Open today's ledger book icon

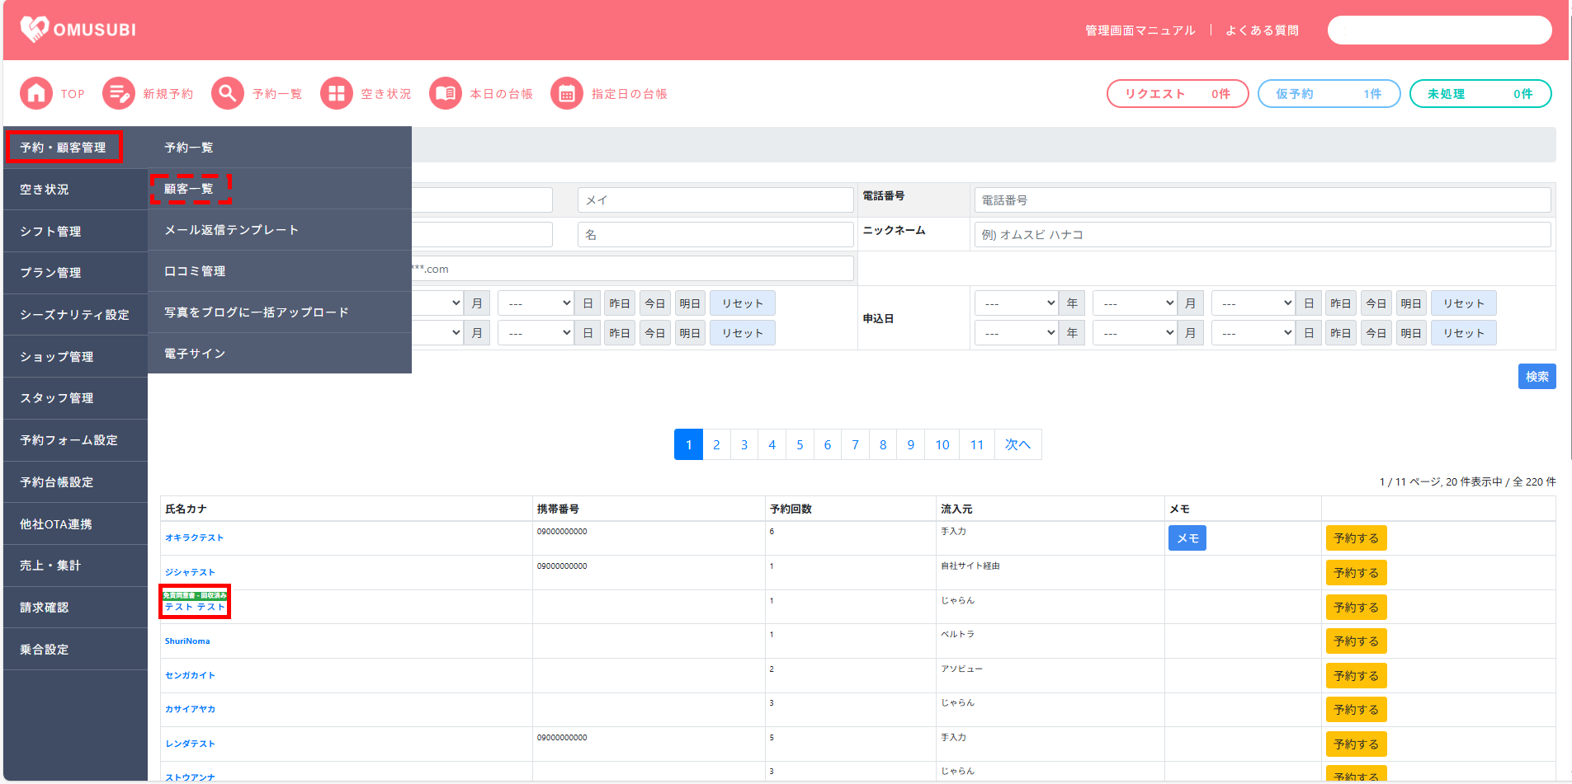pyautogui.click(x=446, y=94)
